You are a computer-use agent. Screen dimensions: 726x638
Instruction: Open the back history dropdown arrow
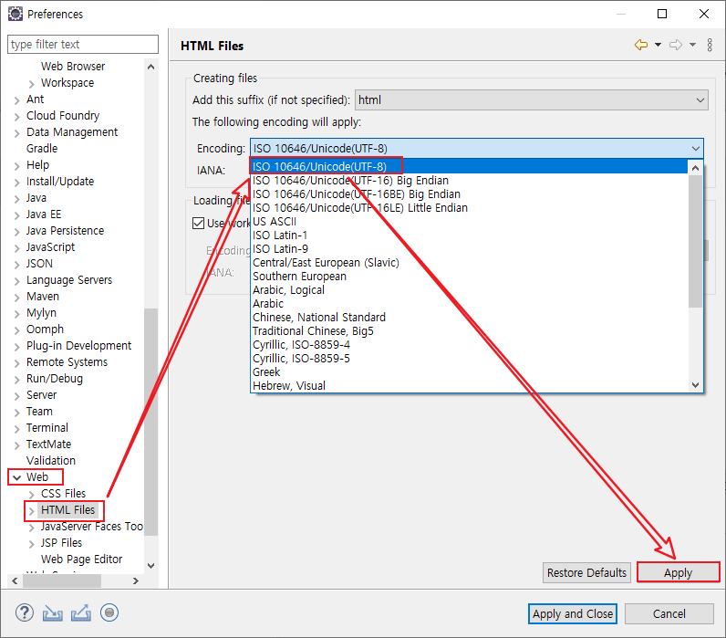[658, 45]
